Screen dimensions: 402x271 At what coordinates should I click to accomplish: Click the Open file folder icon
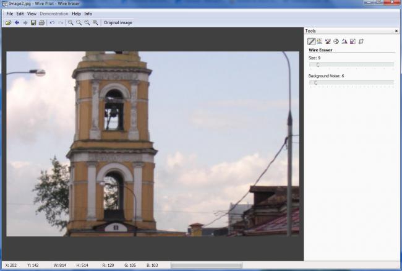(x=9, y=23)
